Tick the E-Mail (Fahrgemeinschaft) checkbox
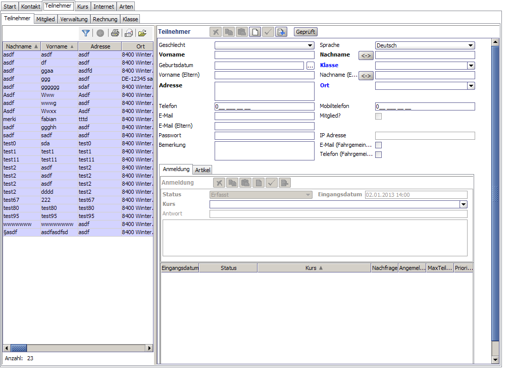The height and width of the screenshot is (387, 511). tap(378, 145)
